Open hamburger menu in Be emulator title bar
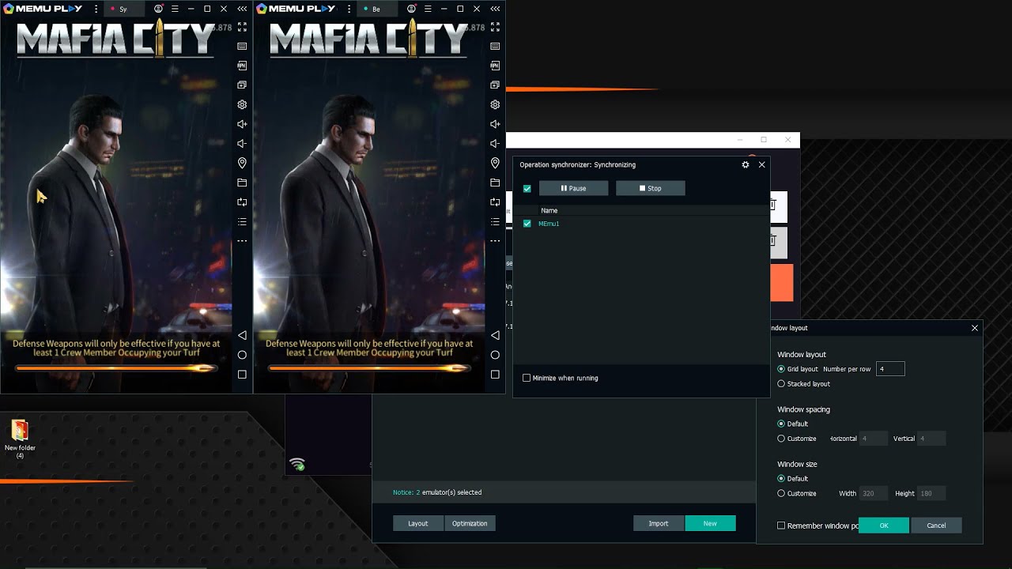Screen dimensions: 1012x569 pos(428,9)
